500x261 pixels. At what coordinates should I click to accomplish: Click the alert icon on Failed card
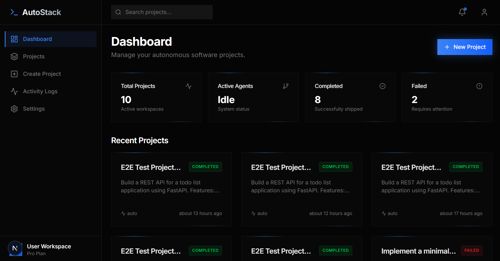coord(479,86)
